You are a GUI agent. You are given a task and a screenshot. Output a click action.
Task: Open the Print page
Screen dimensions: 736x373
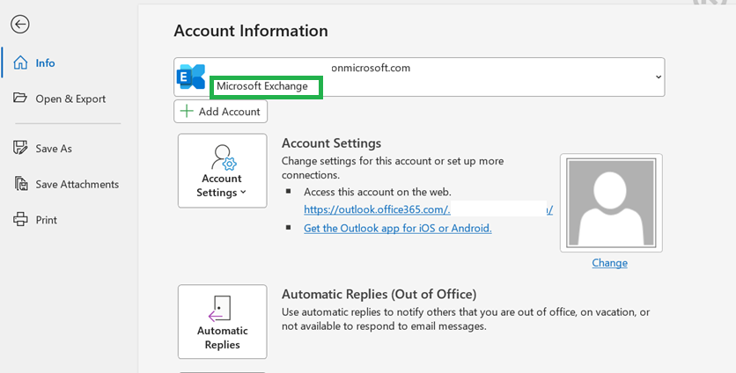(x=46, y=220)
